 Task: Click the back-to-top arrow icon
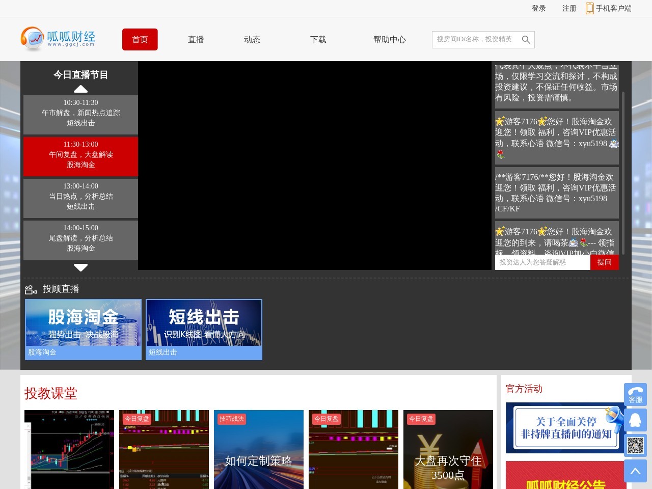point(635,471)
